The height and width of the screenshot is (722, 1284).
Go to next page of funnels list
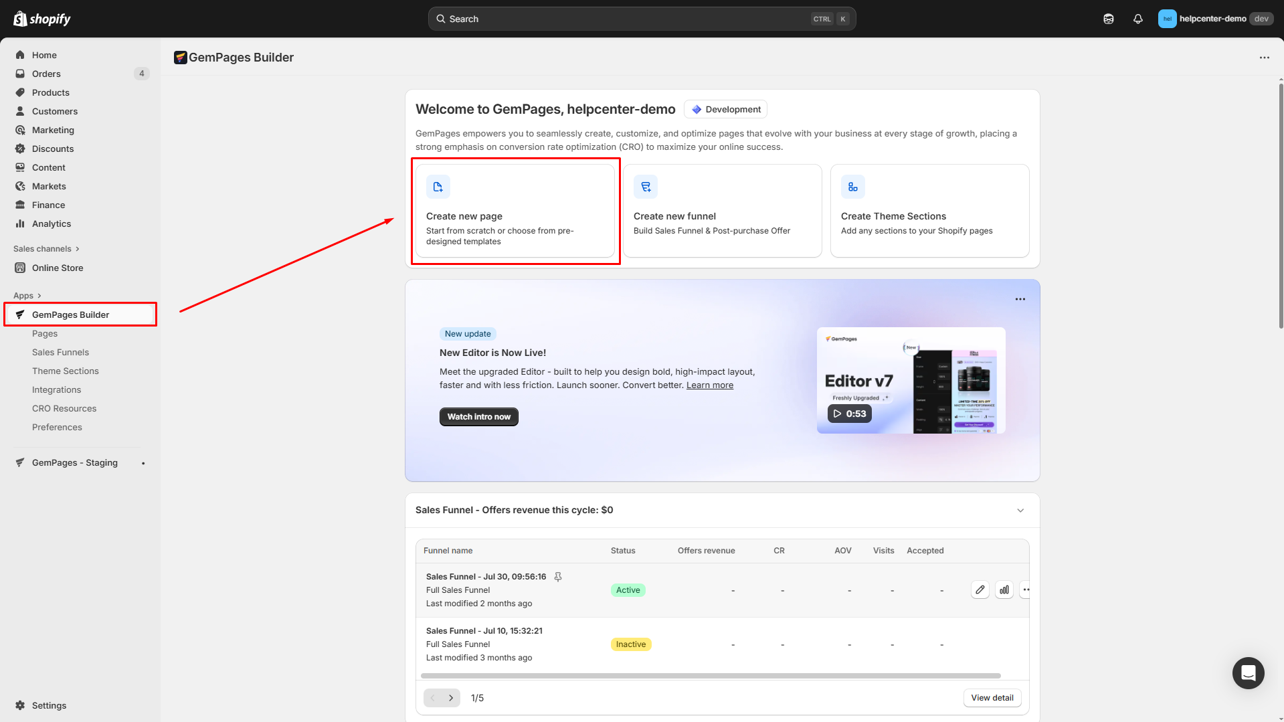tap(451, 698)
